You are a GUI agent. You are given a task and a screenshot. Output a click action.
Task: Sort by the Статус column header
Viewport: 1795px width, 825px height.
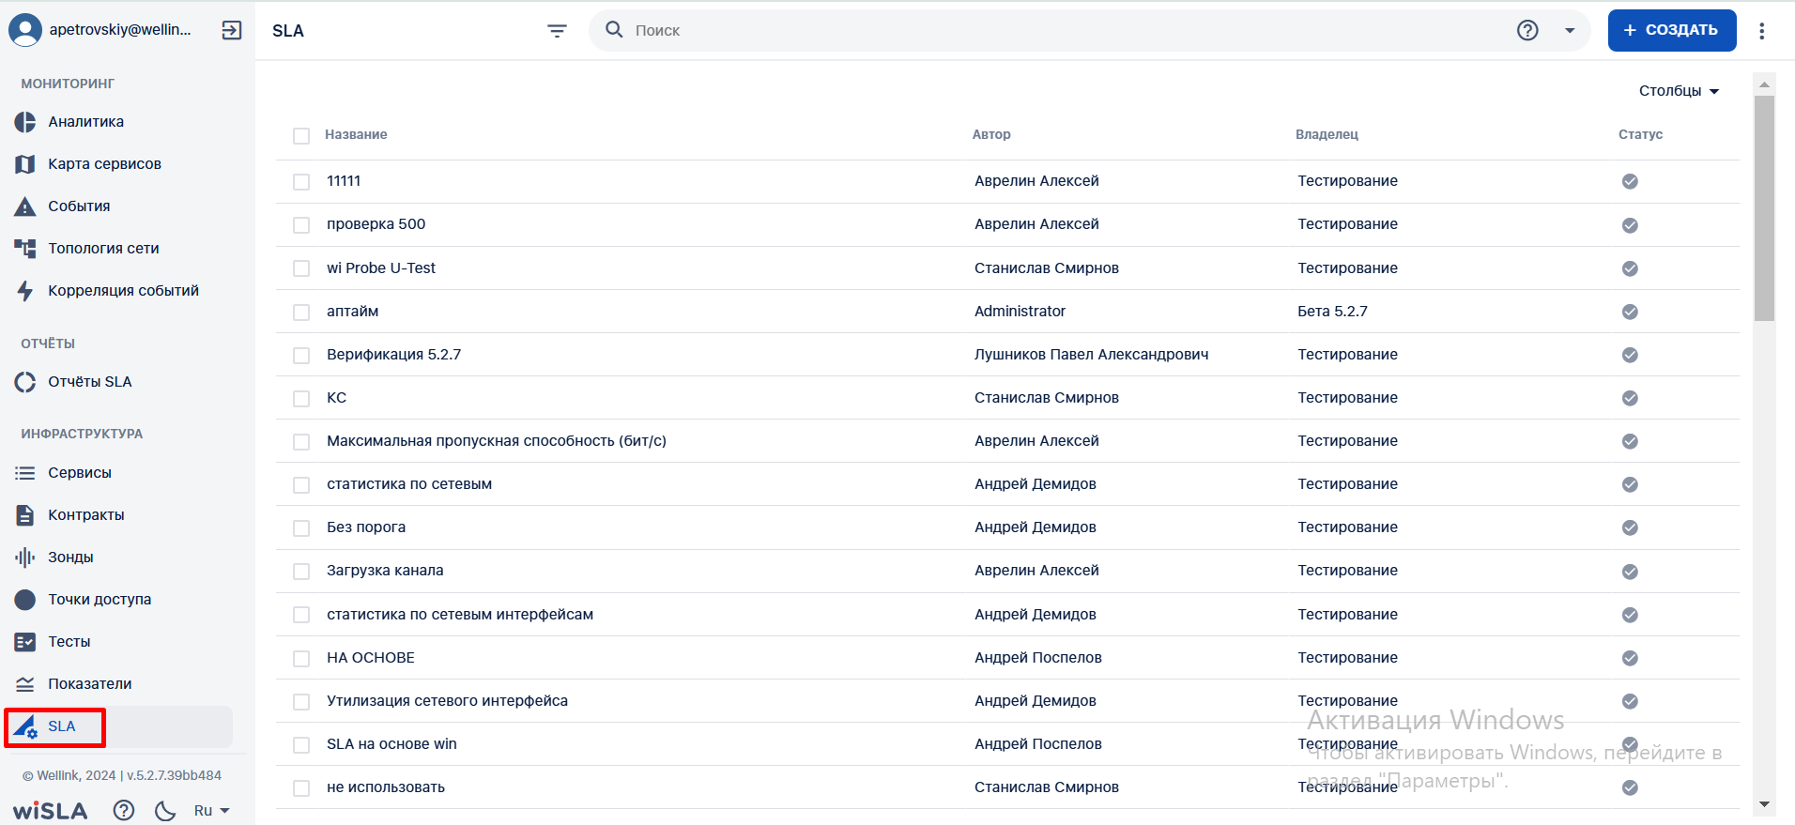point(1640,135)
